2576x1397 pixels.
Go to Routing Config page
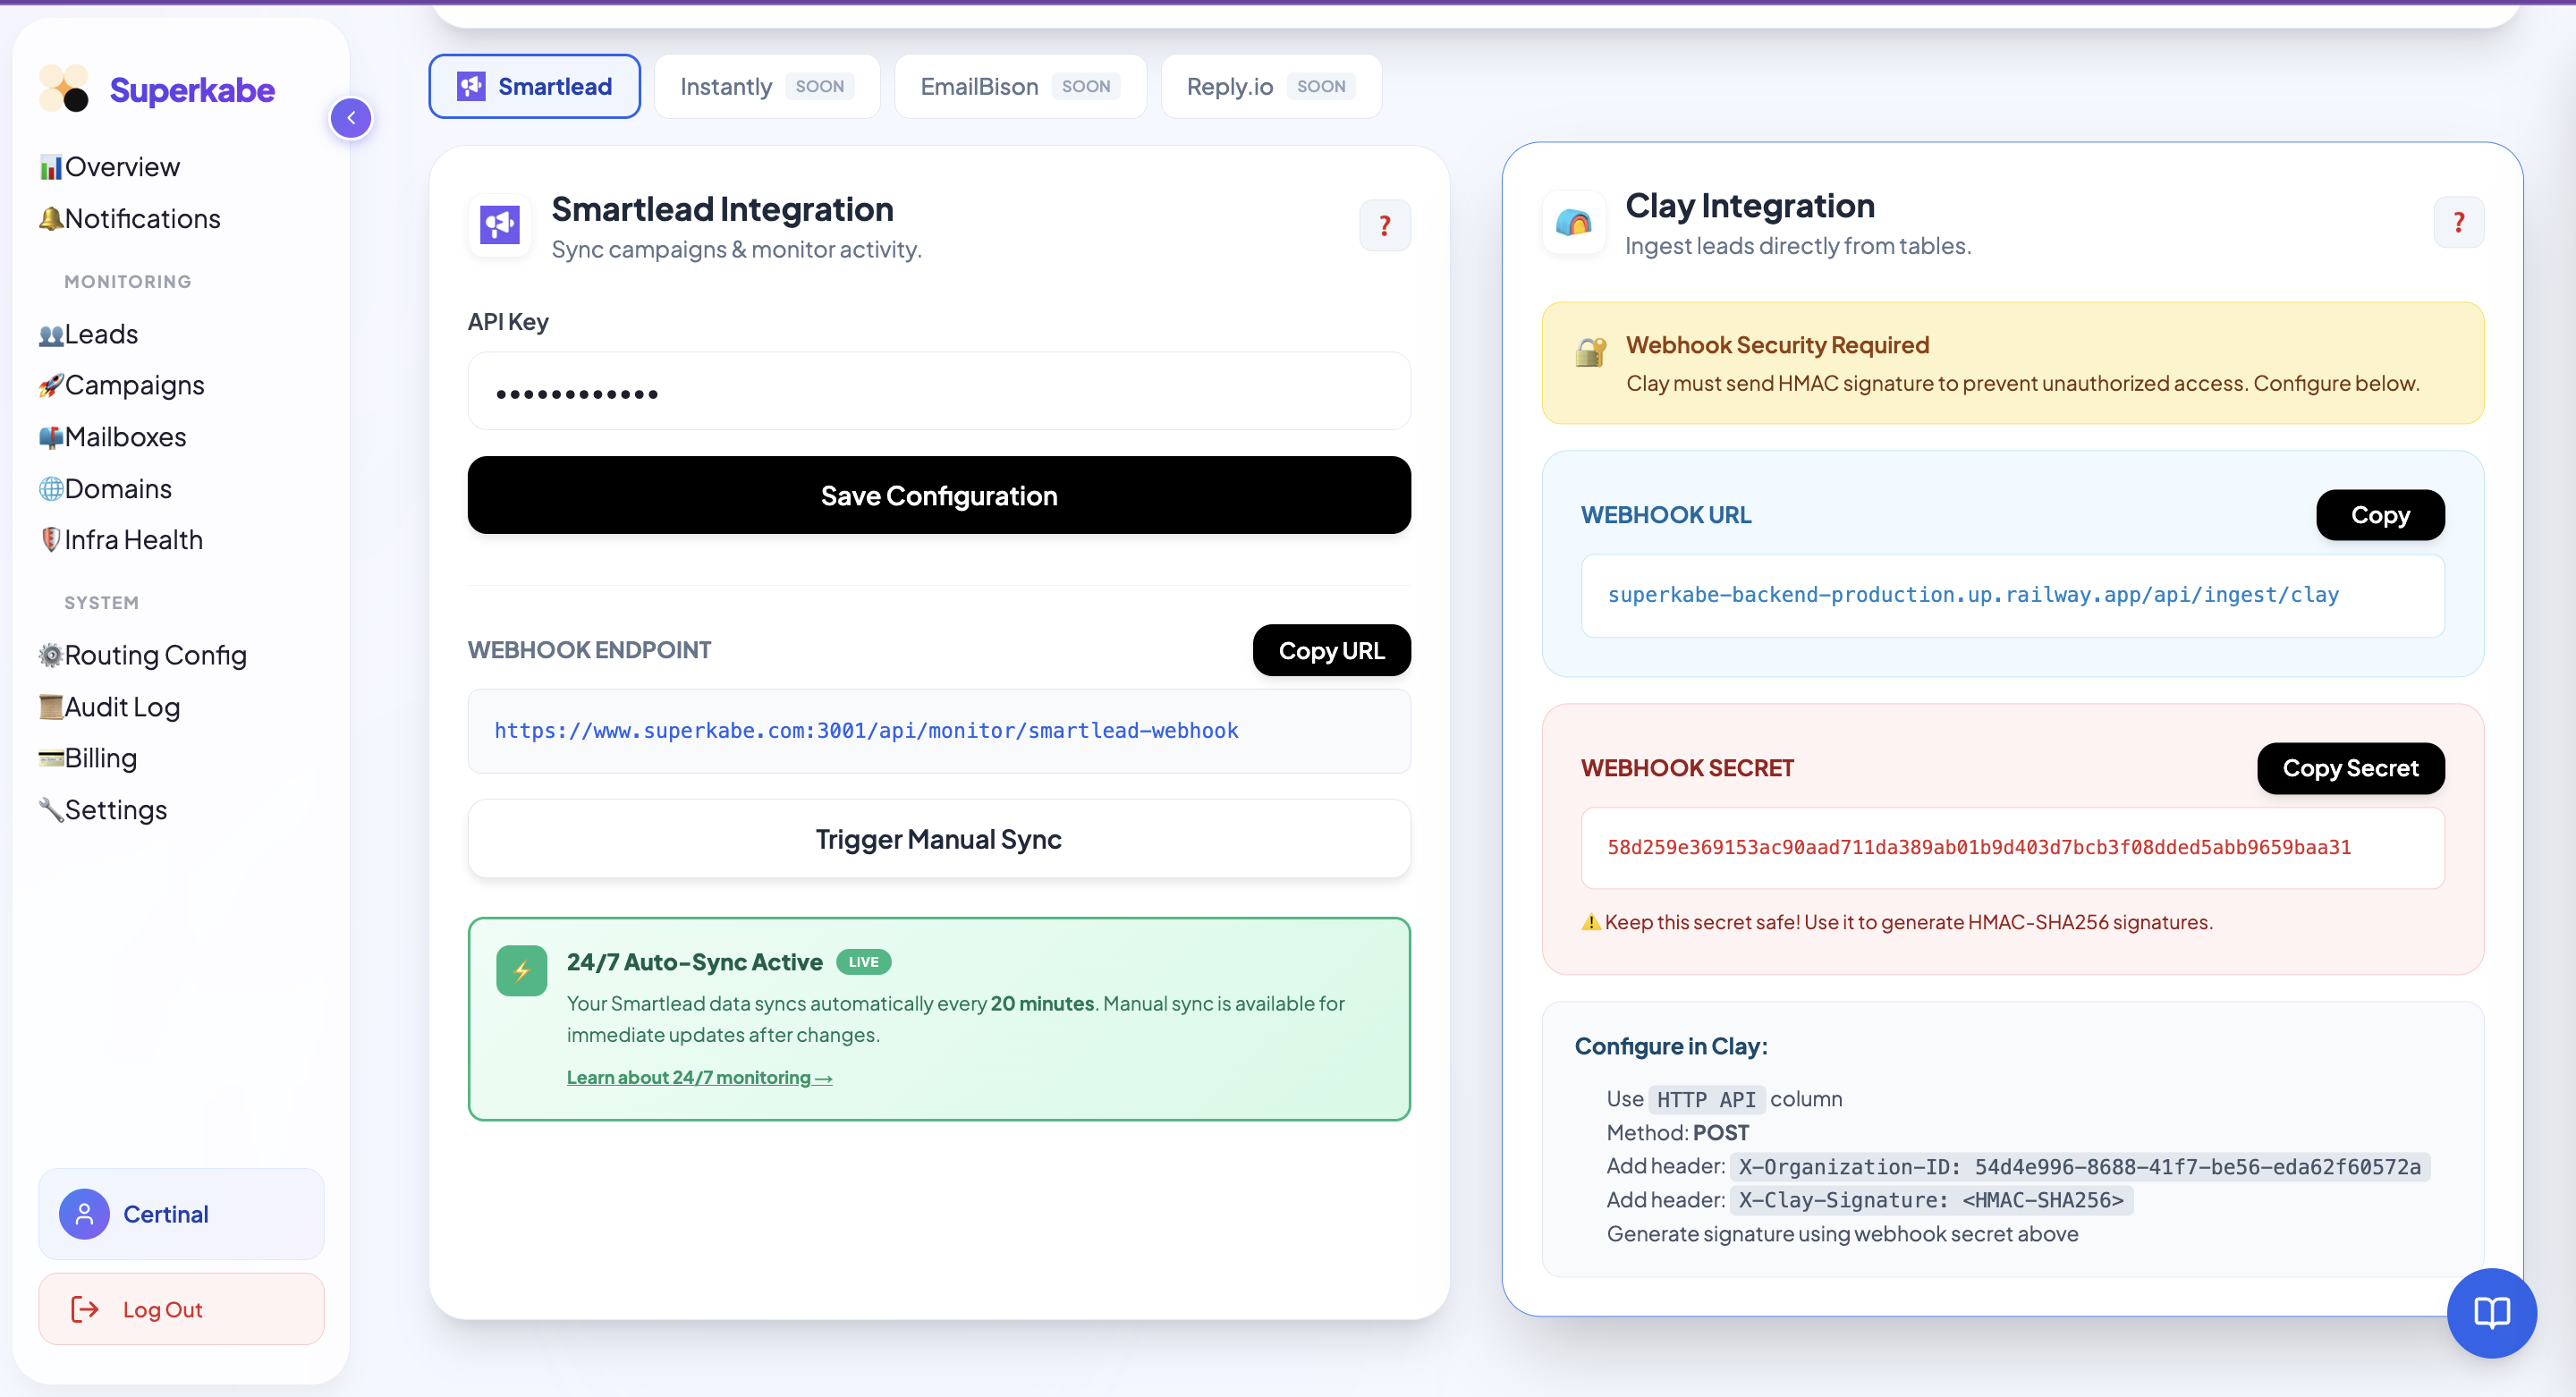click(155, 655)
